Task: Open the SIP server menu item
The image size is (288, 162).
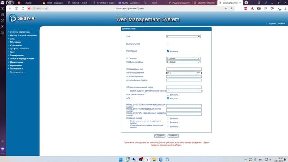Action: point(15,42)
